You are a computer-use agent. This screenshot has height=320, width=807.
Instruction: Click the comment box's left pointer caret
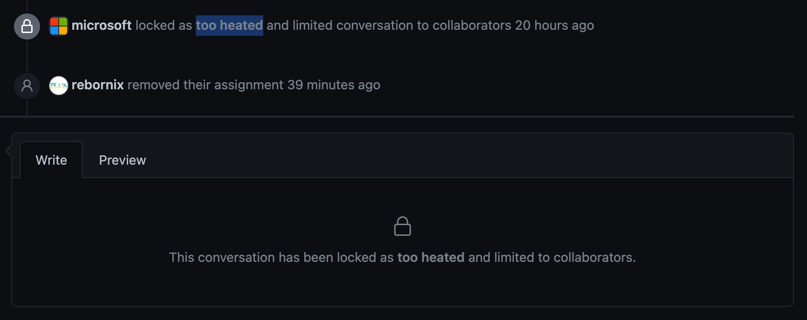[8, 151]
